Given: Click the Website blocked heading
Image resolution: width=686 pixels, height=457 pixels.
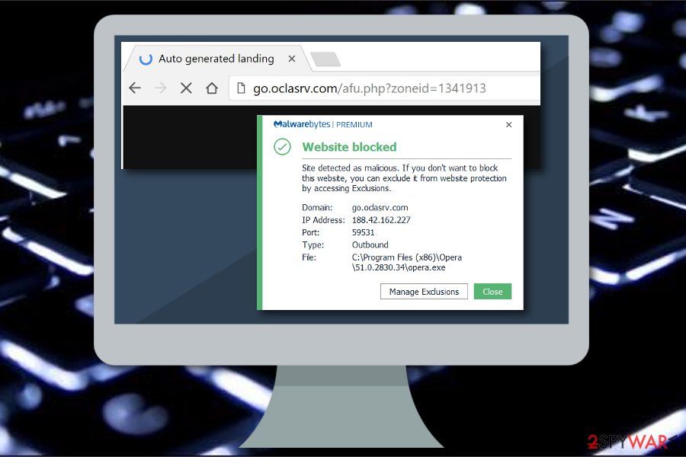Looking at the screenshot, I should [x=350, y=147].
